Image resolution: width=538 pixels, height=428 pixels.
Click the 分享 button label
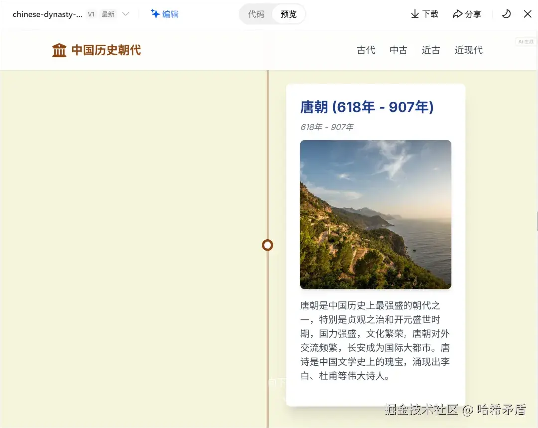click(473, 14)
